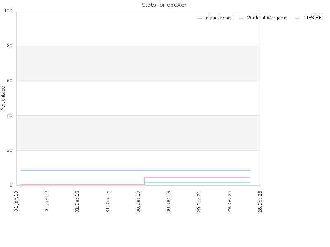The image size is (330, 247).
Task: Click the Percentage y-axis title
Action: point(3,98)
